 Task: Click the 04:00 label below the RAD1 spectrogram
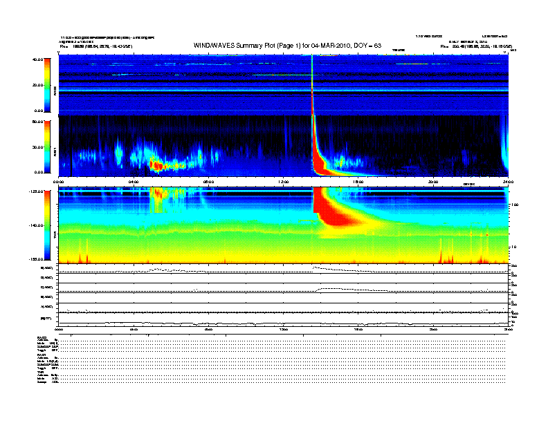tap(134, 182)
